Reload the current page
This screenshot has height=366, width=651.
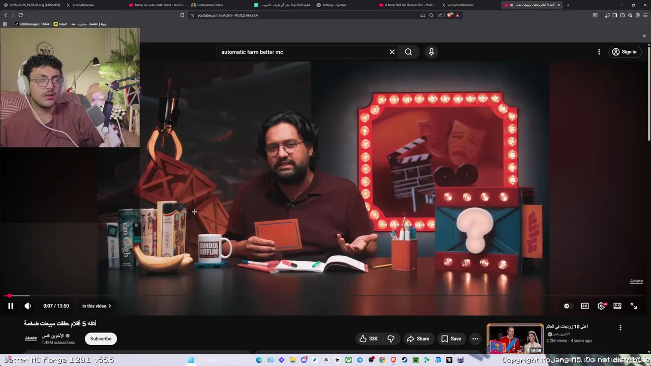click(x=20, y=15)
